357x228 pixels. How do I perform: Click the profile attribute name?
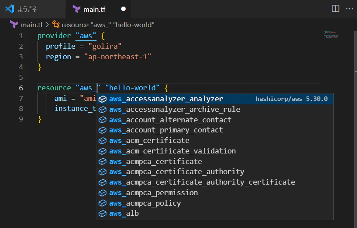[x=60, y=46]
